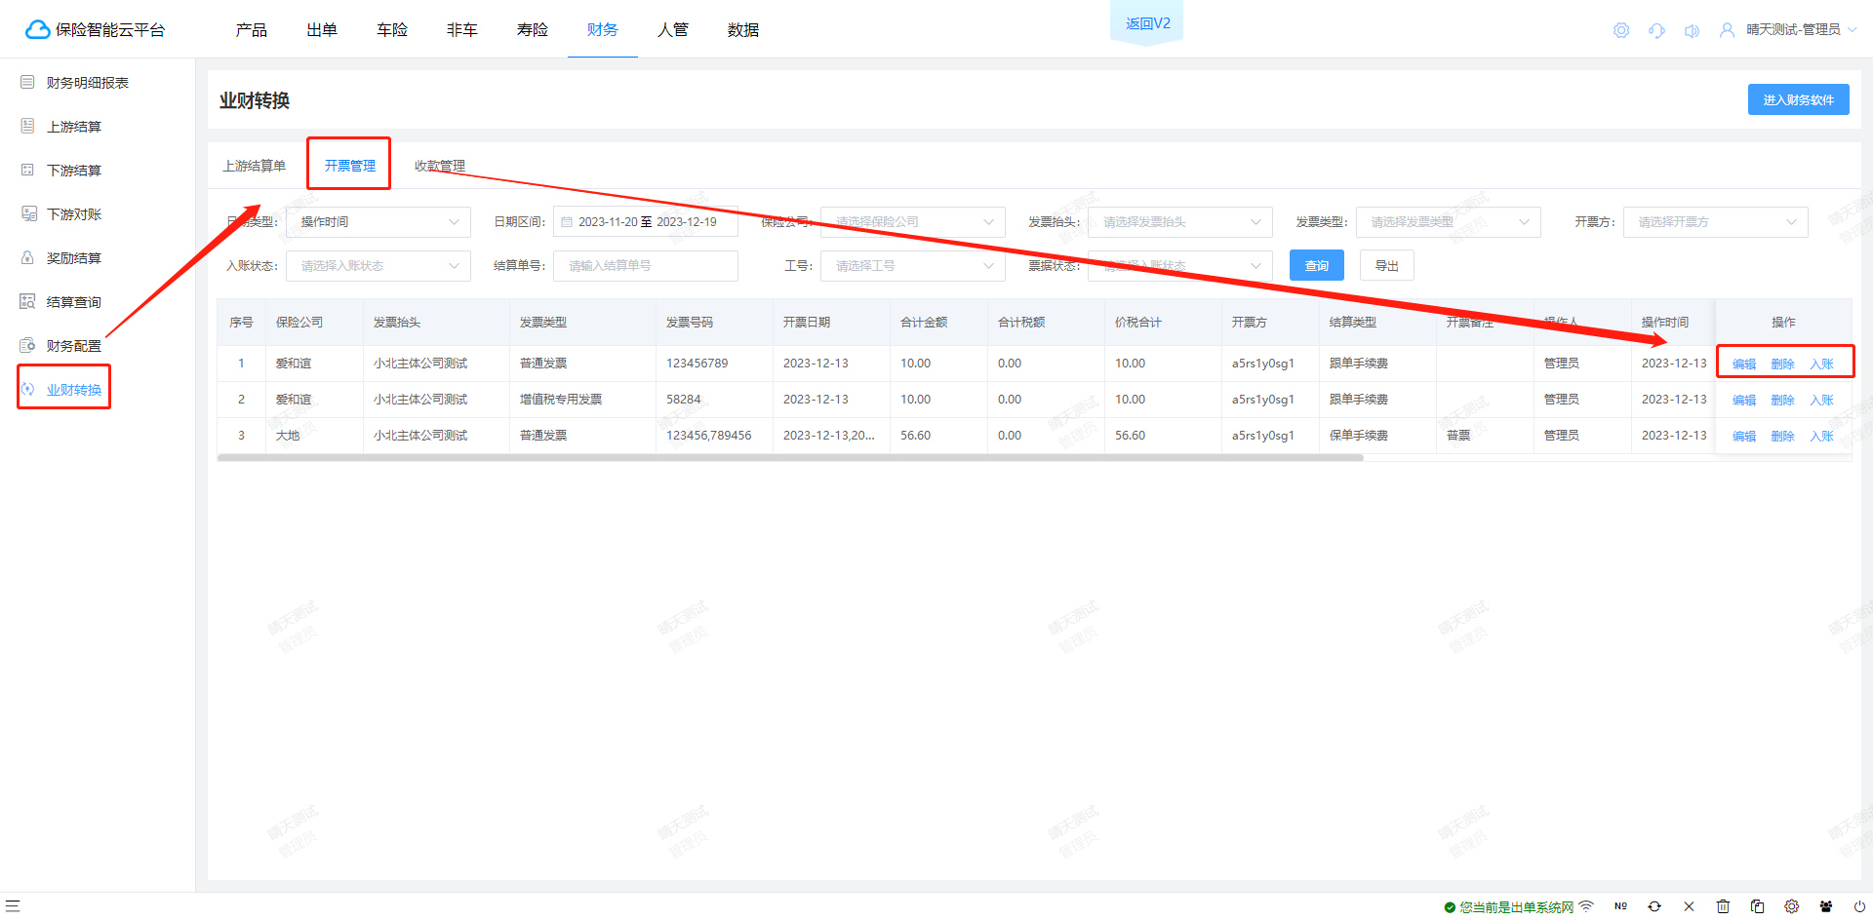1873x921 pixels.
Task: Open 产品 top menu
Action: 252,30
